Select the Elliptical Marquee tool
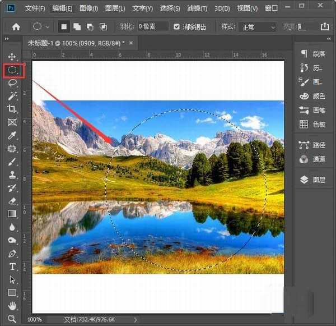 pos(12,70)
